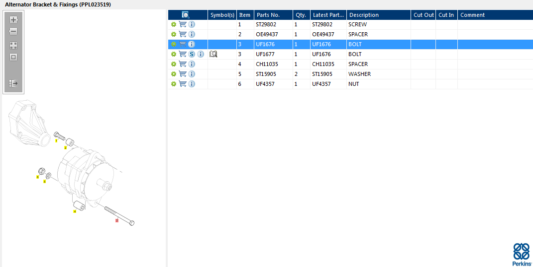
Task: Click the fit-to-window square icon
Action: point(13,57)
